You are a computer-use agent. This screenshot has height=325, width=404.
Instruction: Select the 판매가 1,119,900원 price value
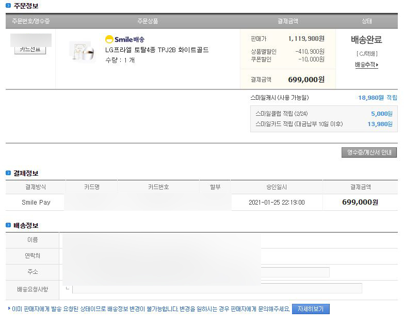(306, 39)
